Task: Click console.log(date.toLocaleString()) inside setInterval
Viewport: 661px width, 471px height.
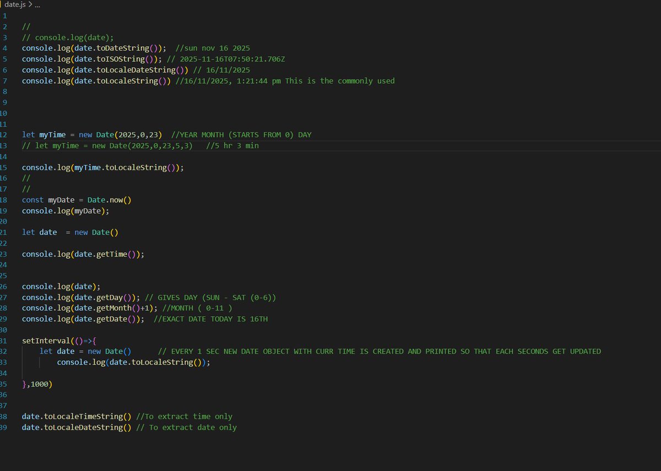Action: point(133,362)
